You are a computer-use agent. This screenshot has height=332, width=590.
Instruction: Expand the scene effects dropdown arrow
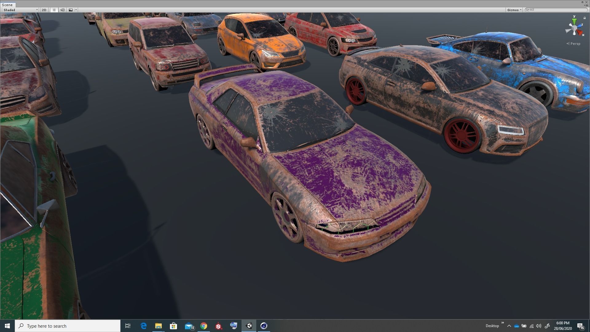pyautogui.click(x=76, y=10)
